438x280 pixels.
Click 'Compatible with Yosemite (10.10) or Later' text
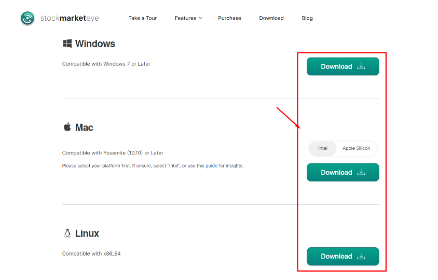[x=113, y=153]
